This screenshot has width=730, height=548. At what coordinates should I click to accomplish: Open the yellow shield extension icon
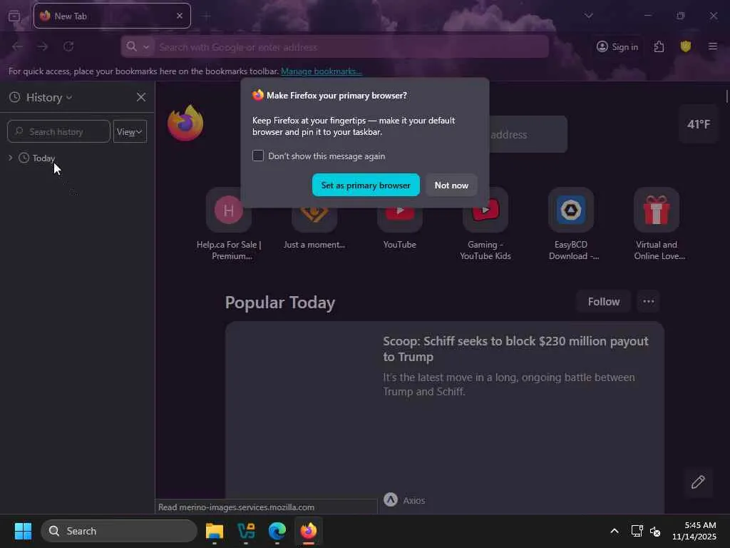pyautogui.click(x=685, y=46)
